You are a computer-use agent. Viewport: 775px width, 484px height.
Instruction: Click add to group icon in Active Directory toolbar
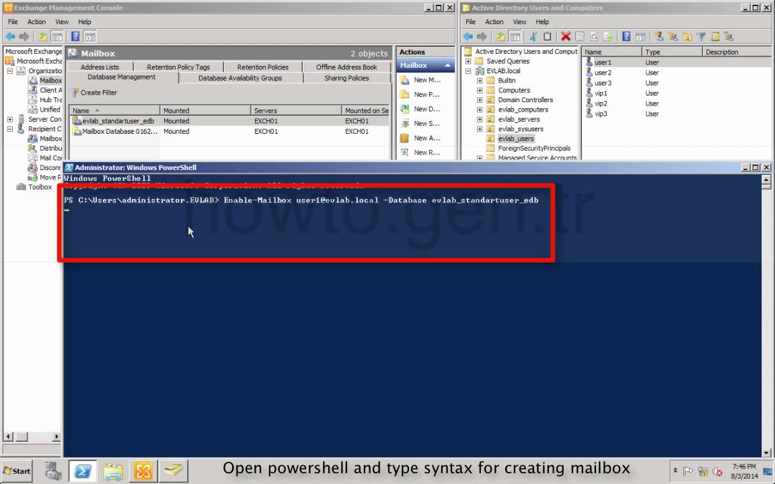click(x=729, y=36)
